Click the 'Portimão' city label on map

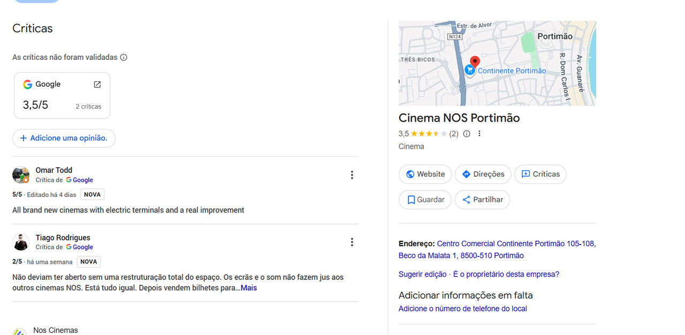[555, 36]
